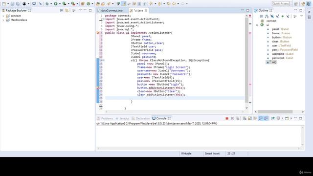
Task: Open the Javadoc tab
Action: point(122,118)
